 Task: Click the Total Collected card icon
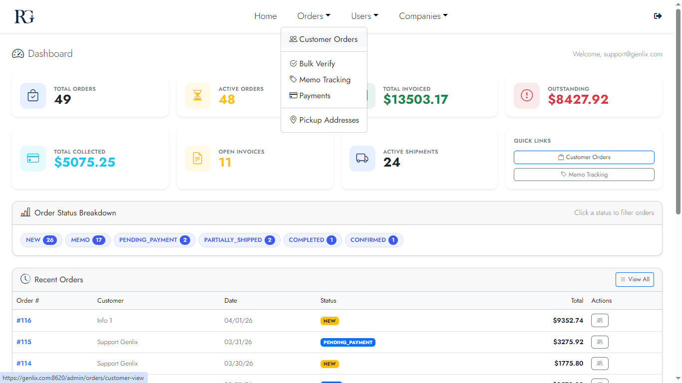[x=33, y=159]
